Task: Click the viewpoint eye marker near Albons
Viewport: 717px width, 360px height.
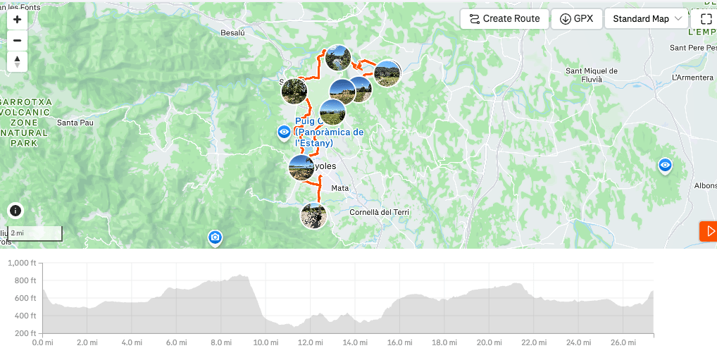Action: coord(664,166)
